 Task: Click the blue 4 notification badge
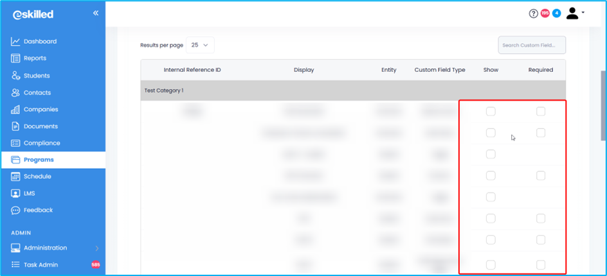click(556, 13)
